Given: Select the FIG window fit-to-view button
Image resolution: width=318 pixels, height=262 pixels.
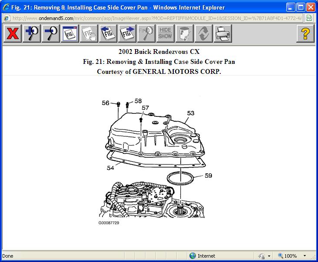Looking at the screenshot, I should [70, 33].
